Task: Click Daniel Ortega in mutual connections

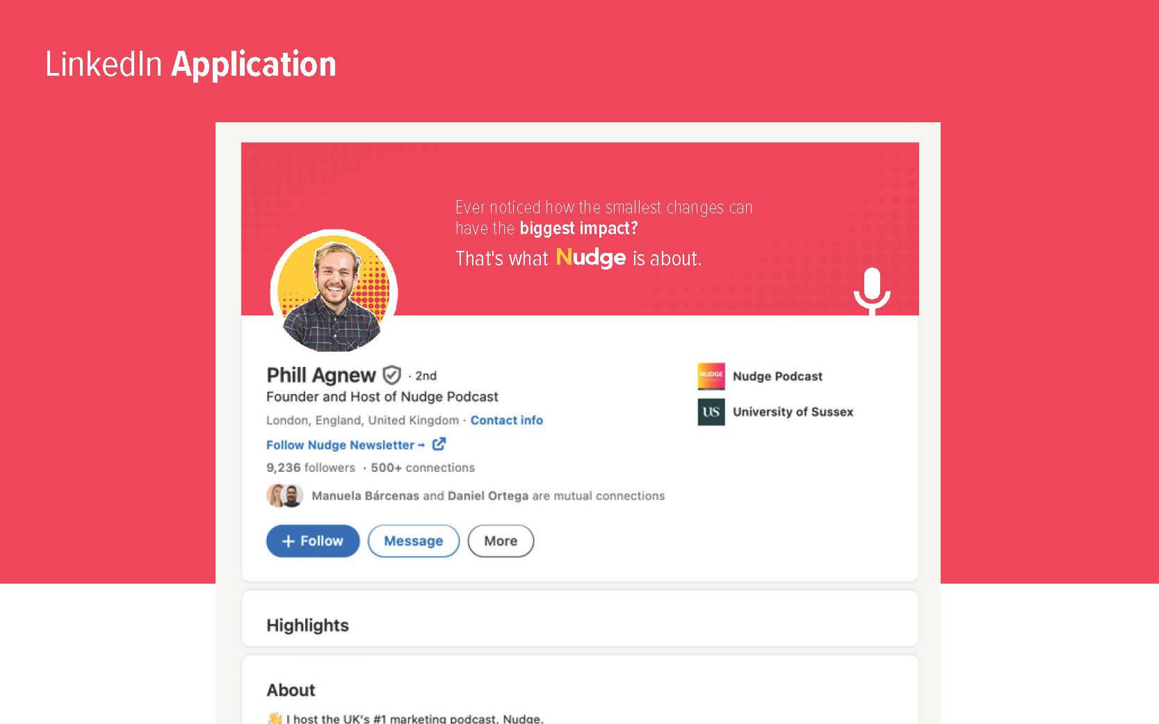Action: pyautogui.click(x=488, y=495)
